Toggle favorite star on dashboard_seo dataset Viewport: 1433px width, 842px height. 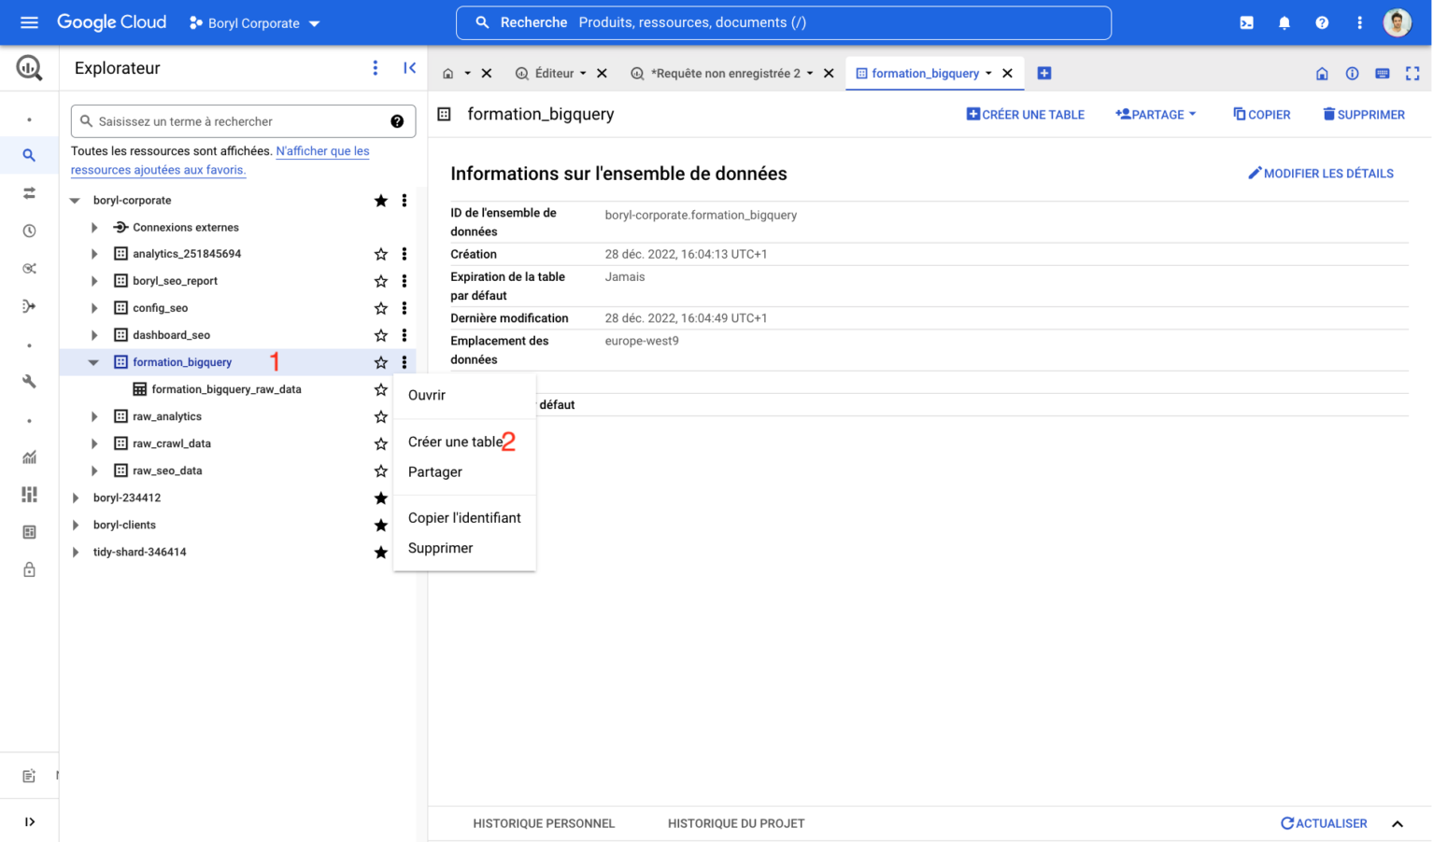coord(380,334)
